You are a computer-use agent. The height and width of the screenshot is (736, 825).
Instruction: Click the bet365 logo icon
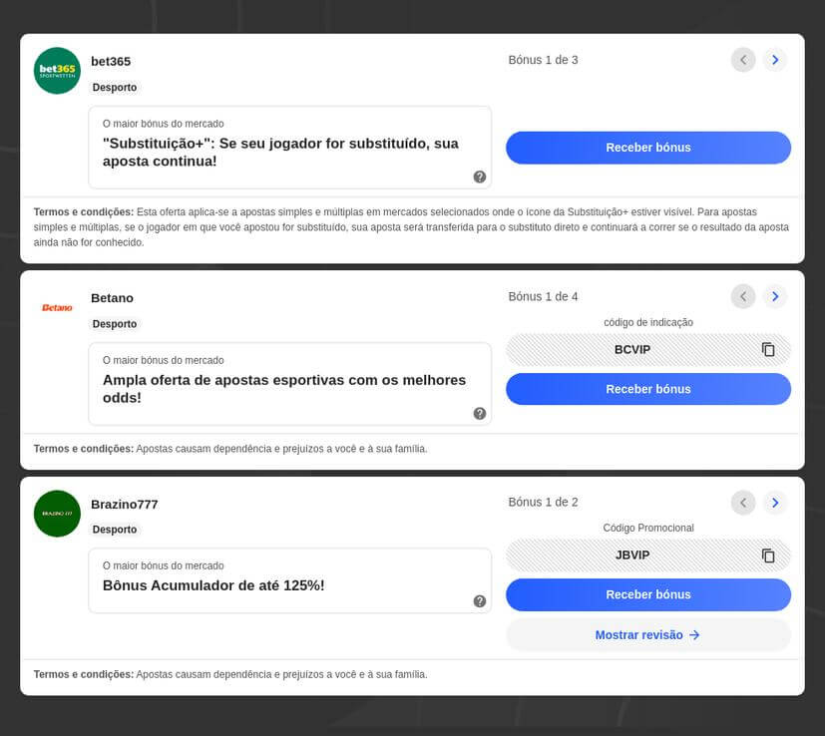coord(57,71)
